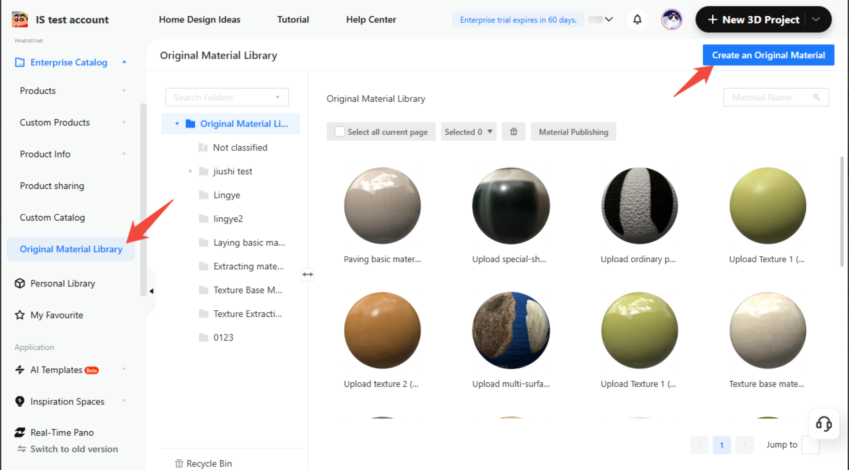Open the Recycle Bin

point(204,463)
